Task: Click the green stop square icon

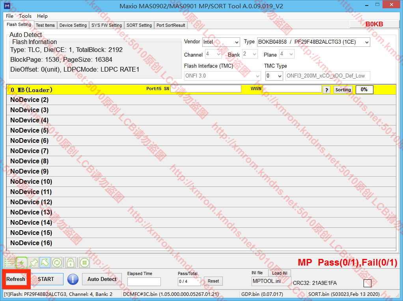Action: 84,262
